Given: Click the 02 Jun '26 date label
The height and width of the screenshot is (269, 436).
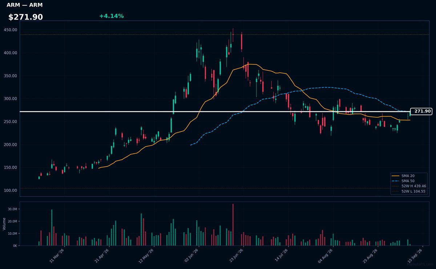Looking at the screenshot, I should click(x=191, y=256).
